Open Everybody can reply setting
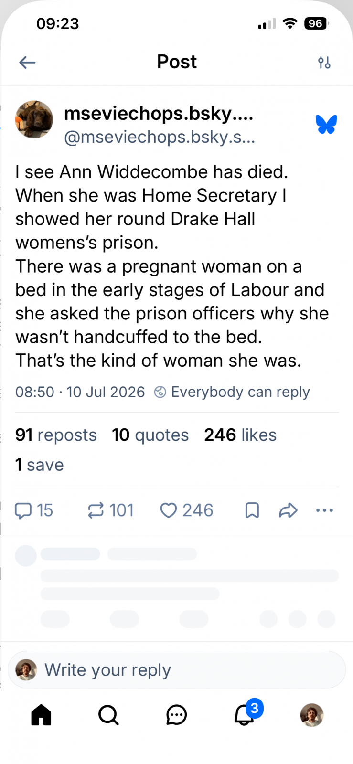The width and height of the screenshot is (353, 764). pyautogui.click(x=232, y=392)
